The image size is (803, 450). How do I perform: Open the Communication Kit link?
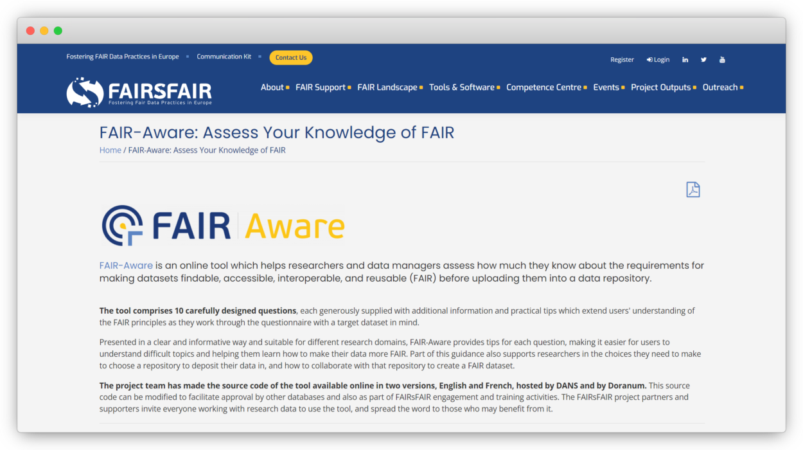point(224,56)
